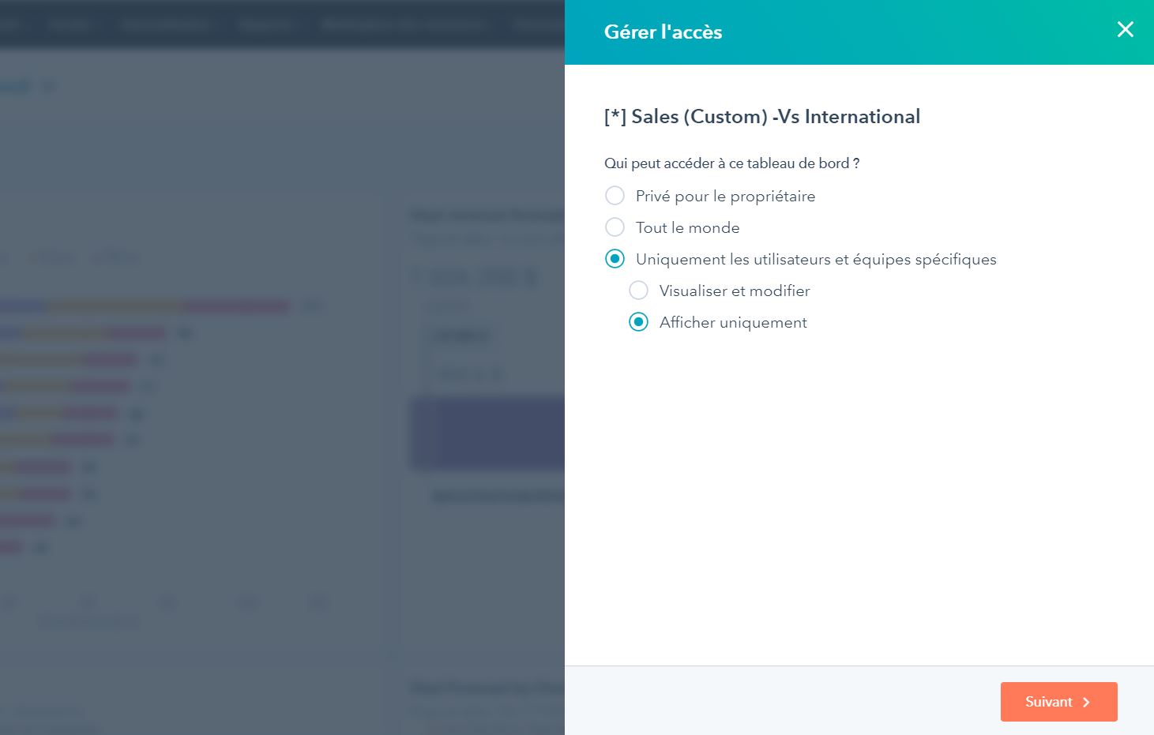Viewport: 1154px width, 735px height.
Task: Pick the Afficher uniquement radio button
Action: point(638,322)
